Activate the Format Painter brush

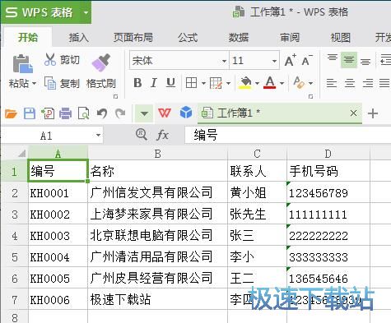[x=101, y=62]
